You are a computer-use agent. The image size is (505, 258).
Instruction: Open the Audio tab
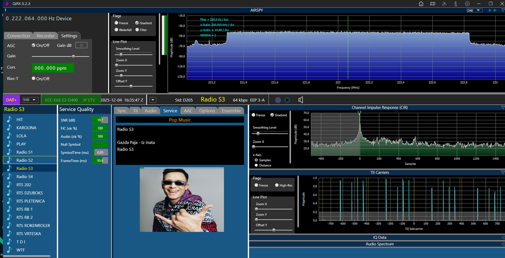coord(150,111)
